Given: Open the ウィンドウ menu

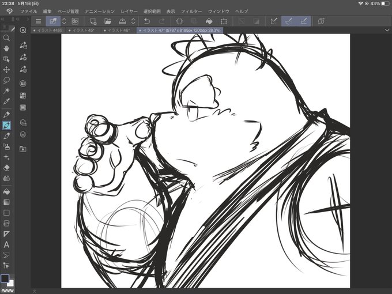Looking at the screenshot, I should 218,12.
